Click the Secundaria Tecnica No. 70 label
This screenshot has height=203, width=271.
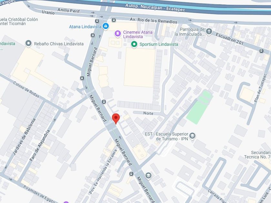tap(257, 155)
